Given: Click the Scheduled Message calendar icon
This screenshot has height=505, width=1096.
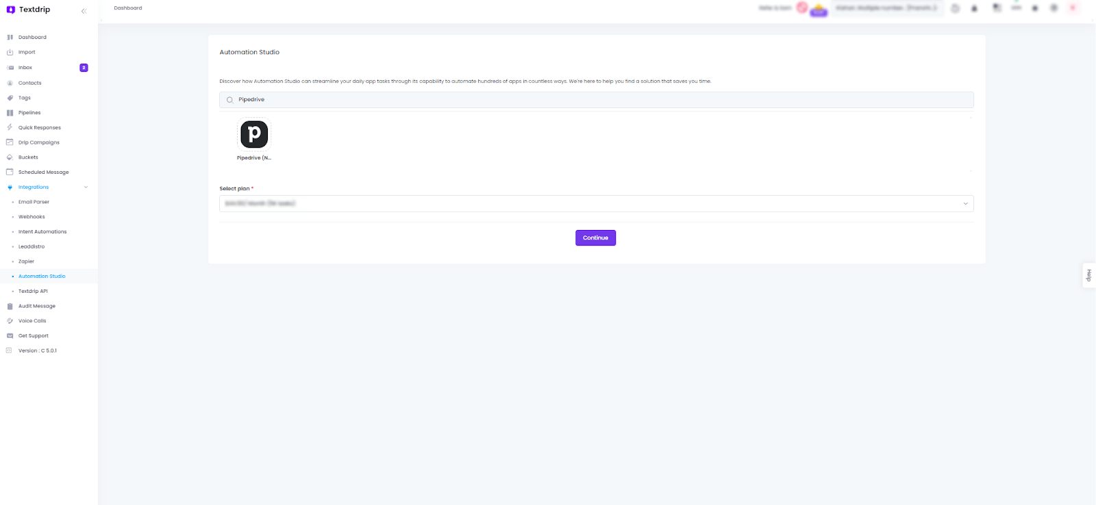Looking at the screenshot, I should click(x=10, y=172).
